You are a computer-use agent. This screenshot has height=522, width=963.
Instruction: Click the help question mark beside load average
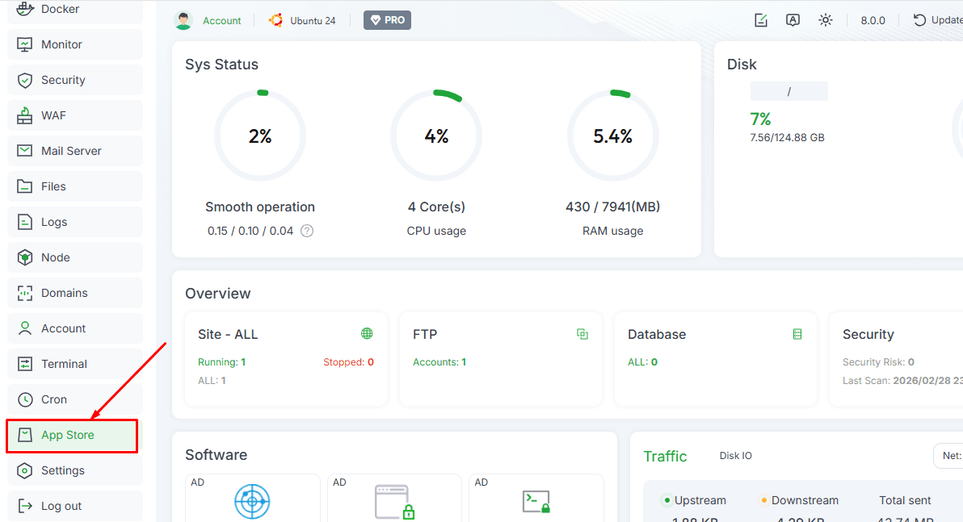click(x=307, y=231)
